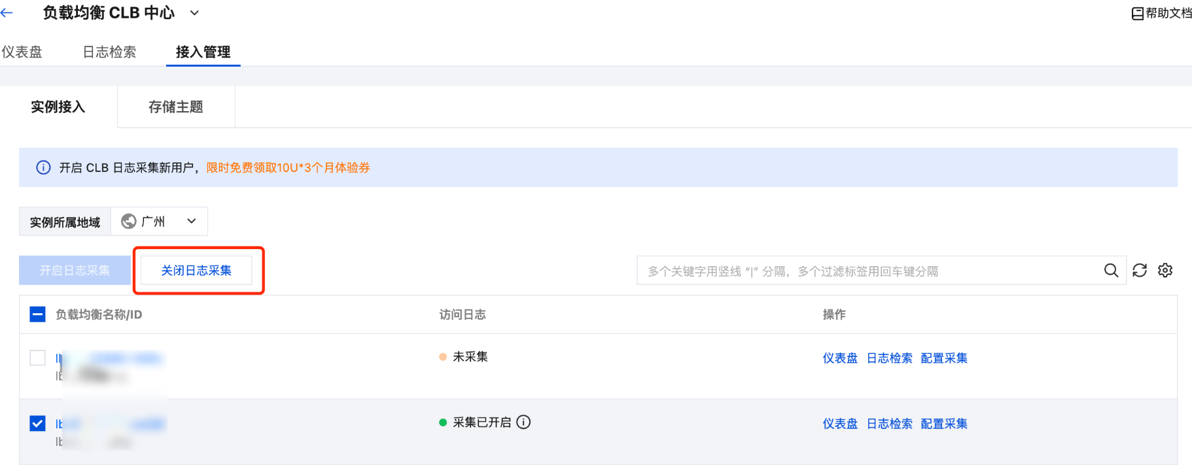Switch to the 日志检索 tab

109,52
